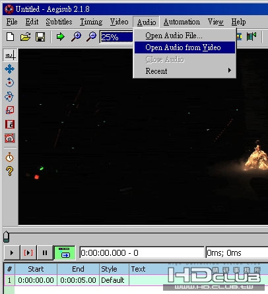The width and height of the screenshot is (268, 294).
Task: Select the standard crosshair video tool
Action: click(x=10, y=55)
